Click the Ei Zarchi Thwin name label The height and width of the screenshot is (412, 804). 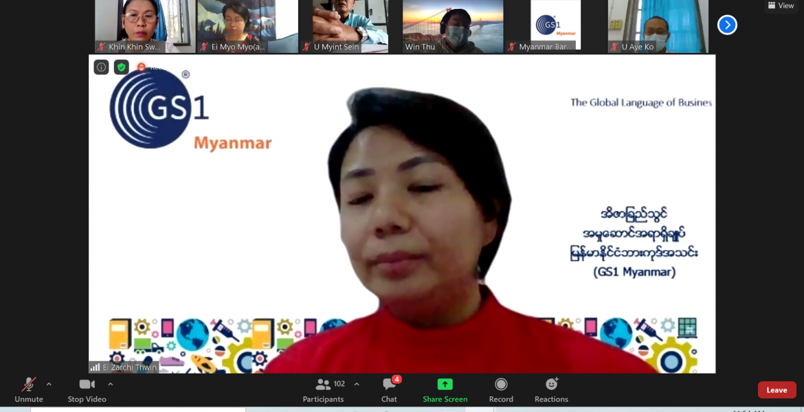click(129, 367)
